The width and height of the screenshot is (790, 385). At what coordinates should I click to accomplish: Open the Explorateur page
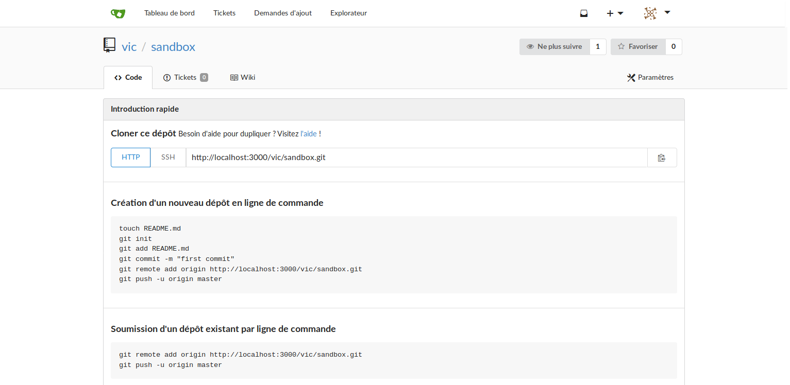348,13
